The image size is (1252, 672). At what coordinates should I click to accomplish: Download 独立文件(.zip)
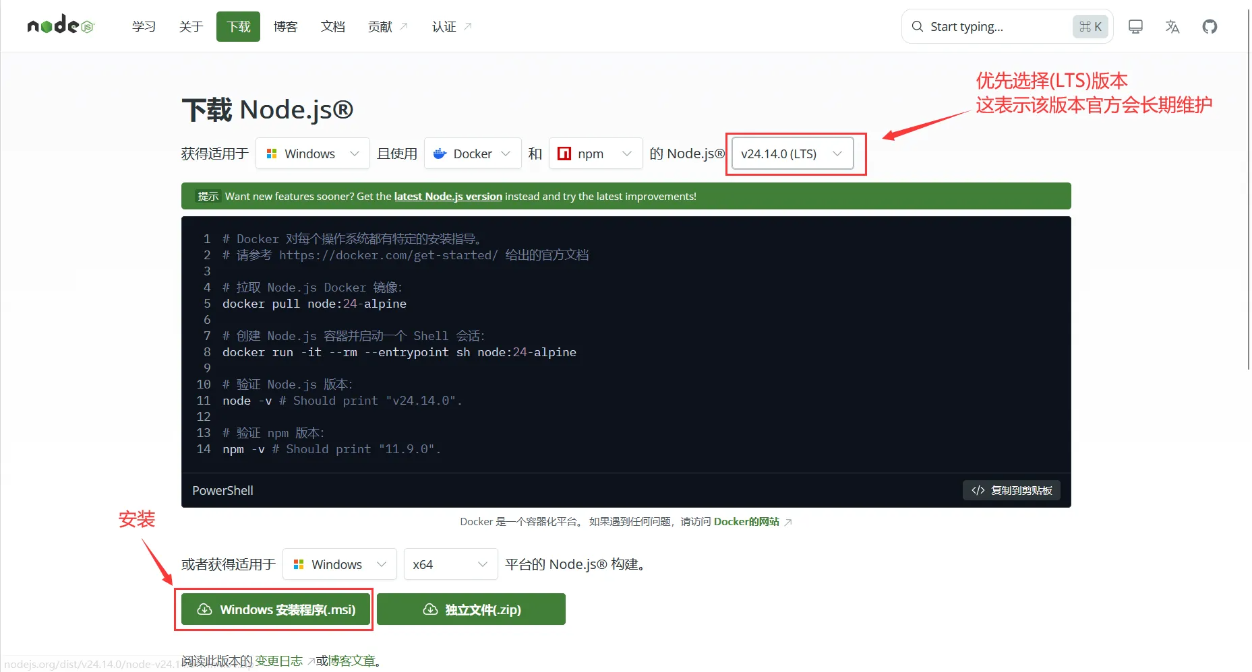point(471,609)
